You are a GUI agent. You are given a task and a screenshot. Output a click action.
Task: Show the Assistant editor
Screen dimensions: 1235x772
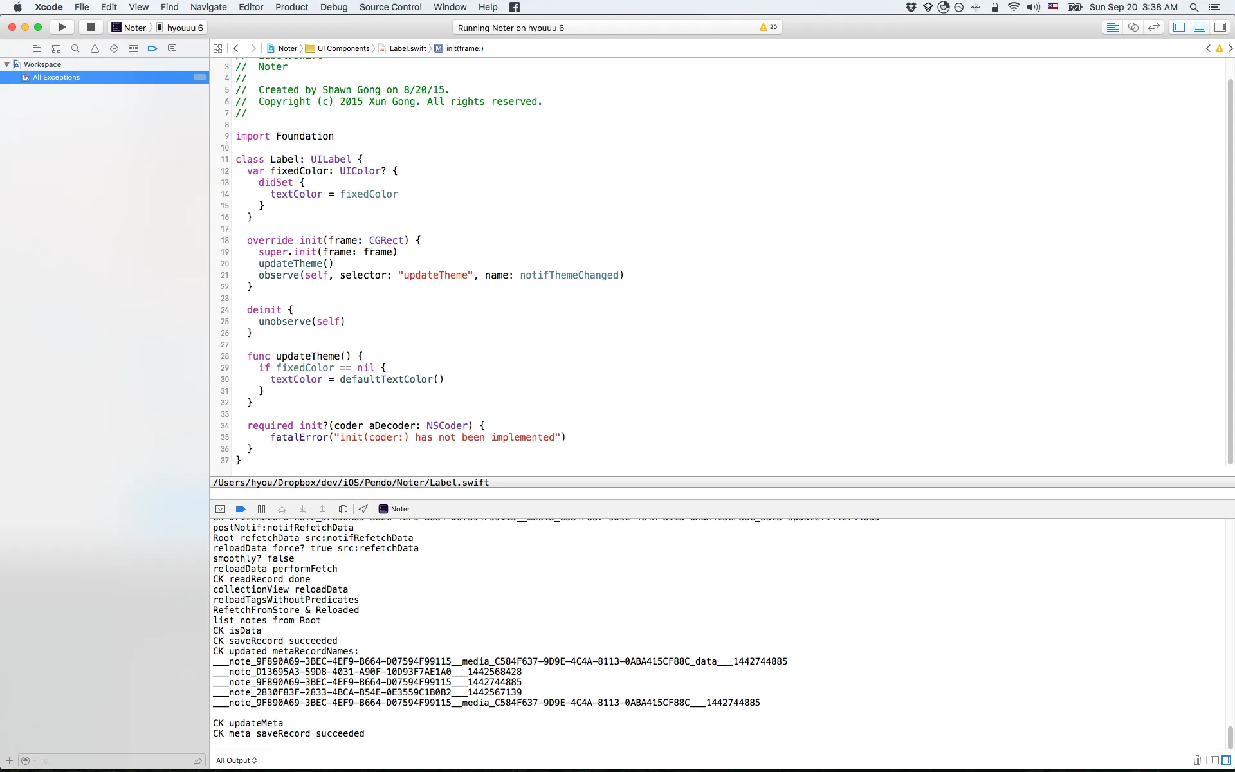[x=1133, y=27]
